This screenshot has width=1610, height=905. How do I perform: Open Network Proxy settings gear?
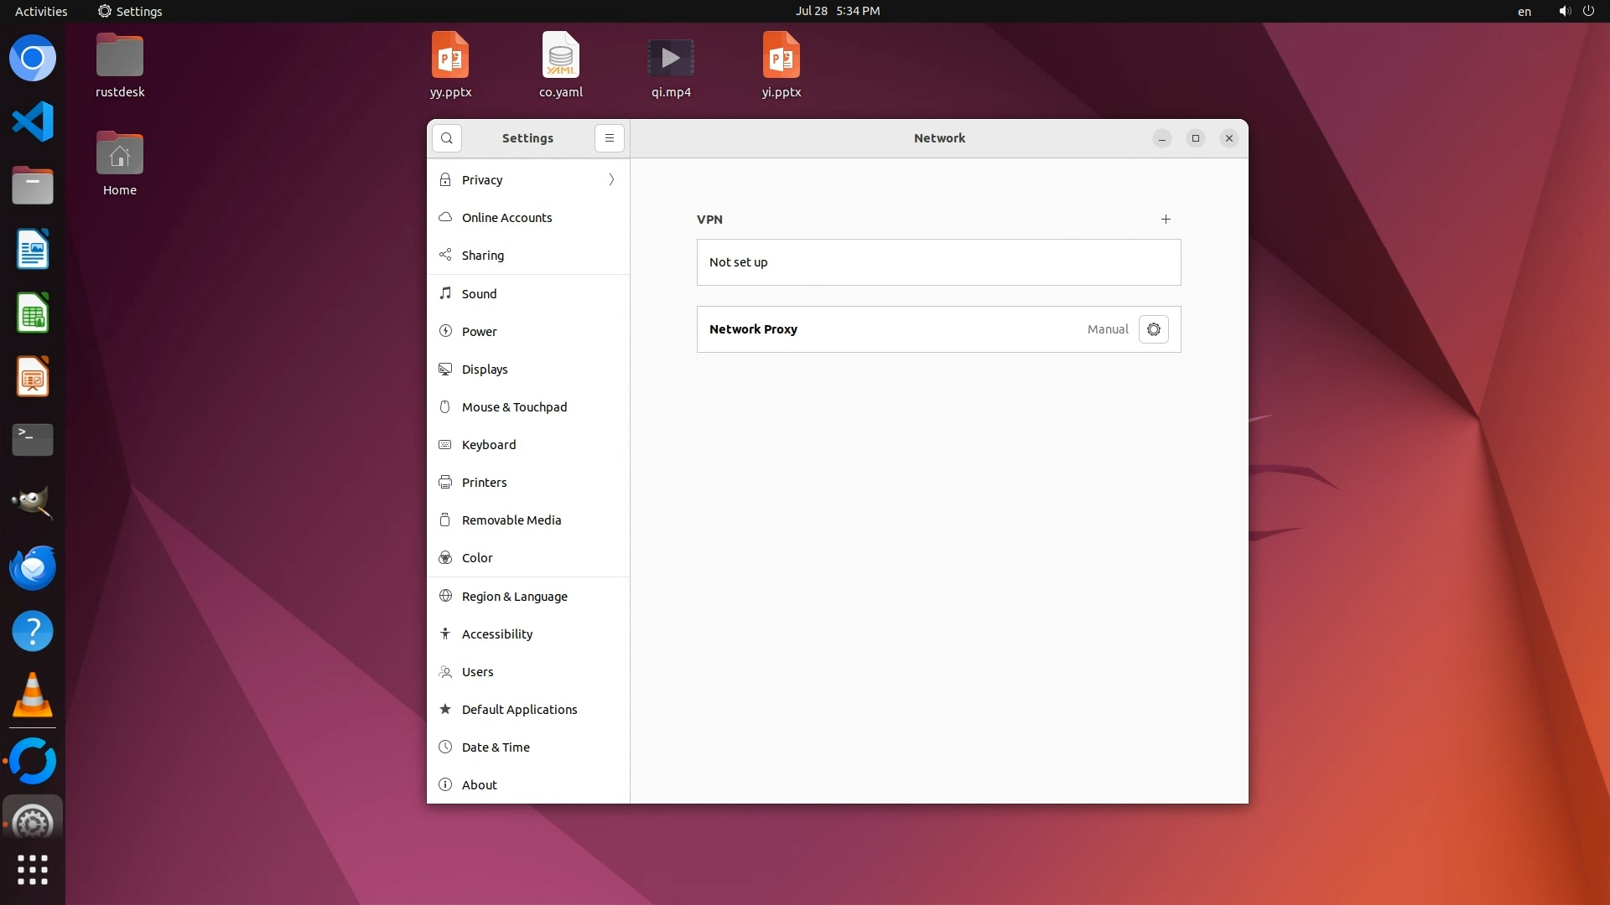tap(1153, 329)
